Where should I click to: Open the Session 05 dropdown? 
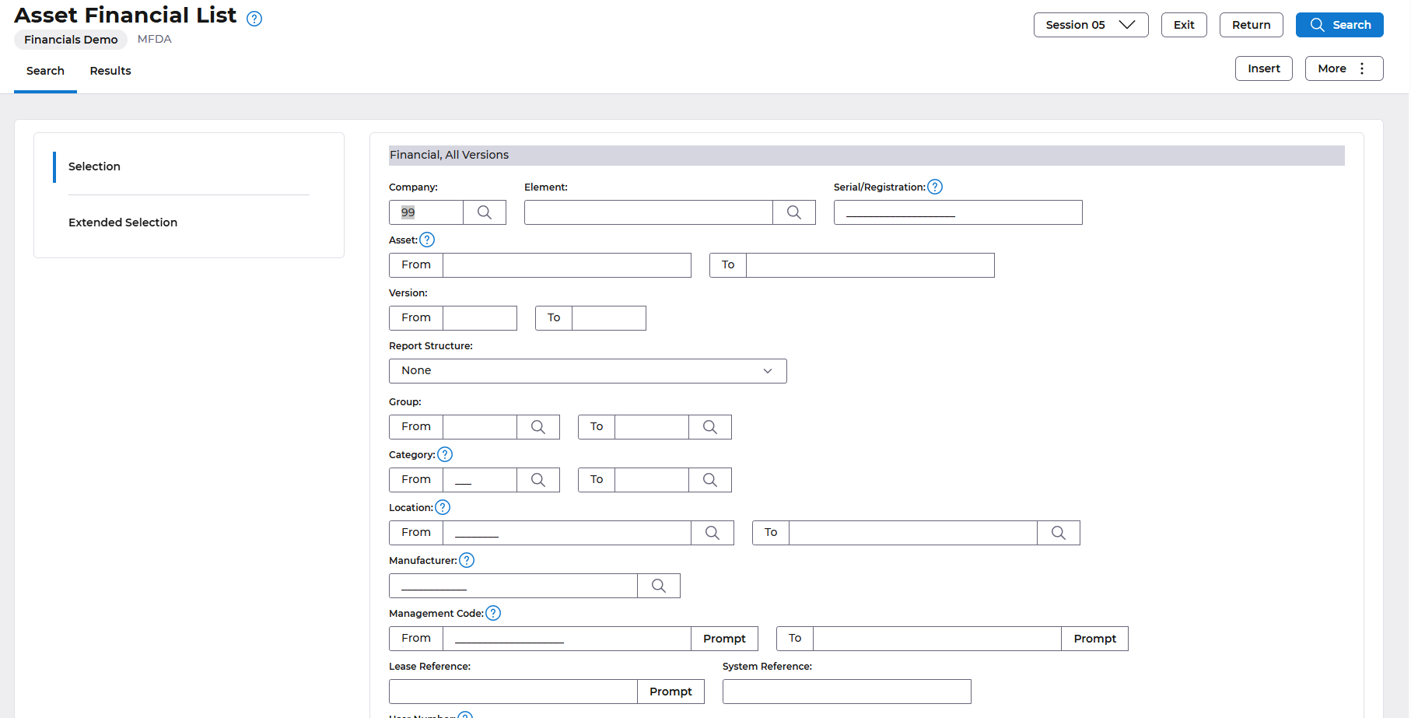tap(1090, 25)
